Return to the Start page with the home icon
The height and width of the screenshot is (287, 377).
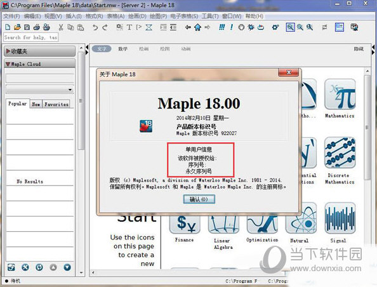coord(197,27)
